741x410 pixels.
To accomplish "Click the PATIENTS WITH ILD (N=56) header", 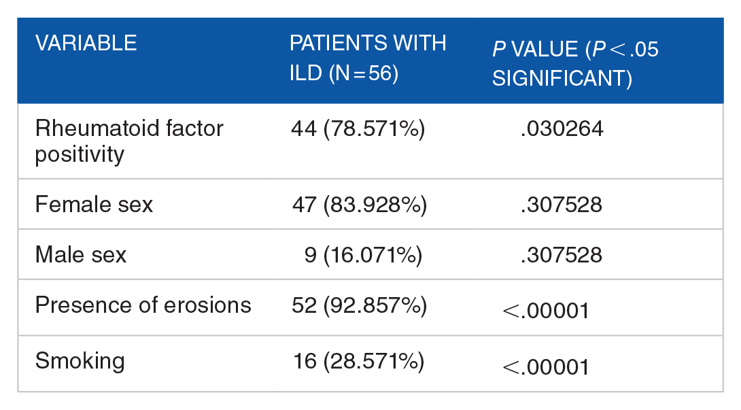I will click(368, 58).
